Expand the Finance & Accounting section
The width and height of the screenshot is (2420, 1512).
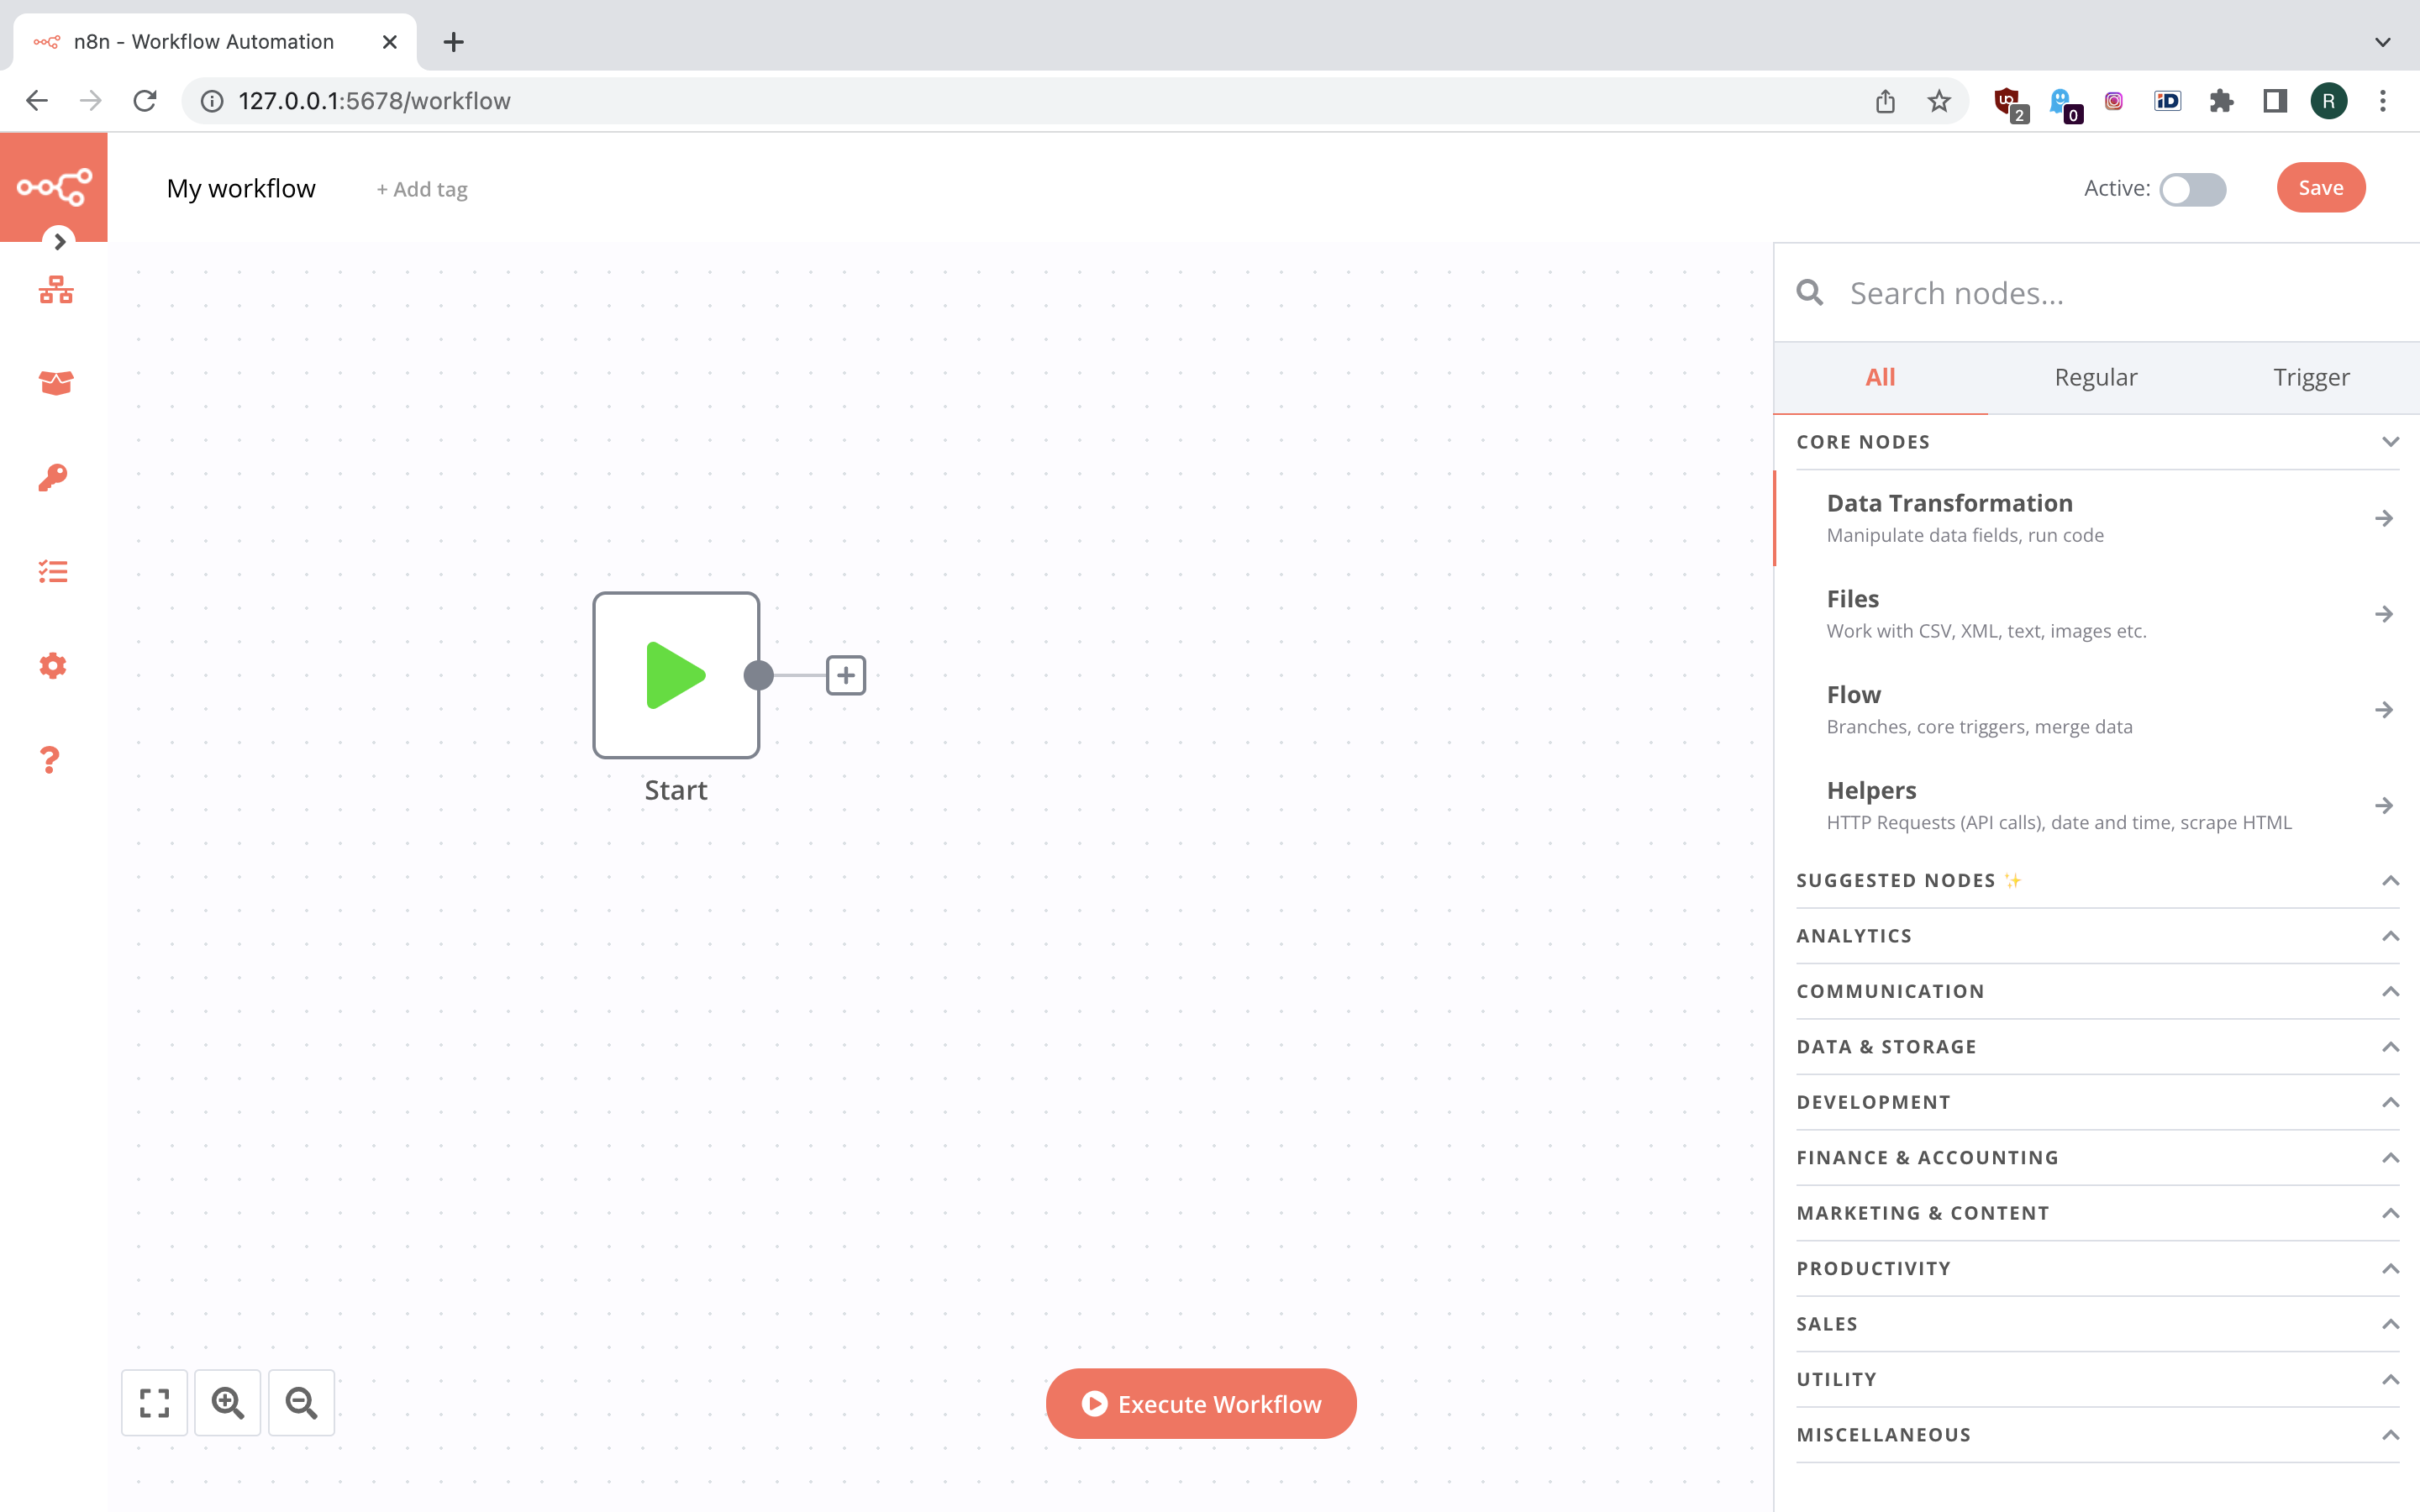[2097, 1157]
